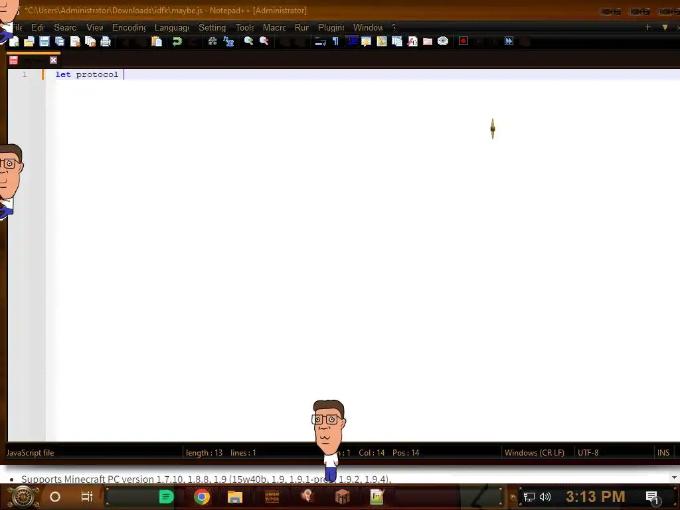Open the Plugins menu
Screen dimensions: 680x510
tap(331, 27)
